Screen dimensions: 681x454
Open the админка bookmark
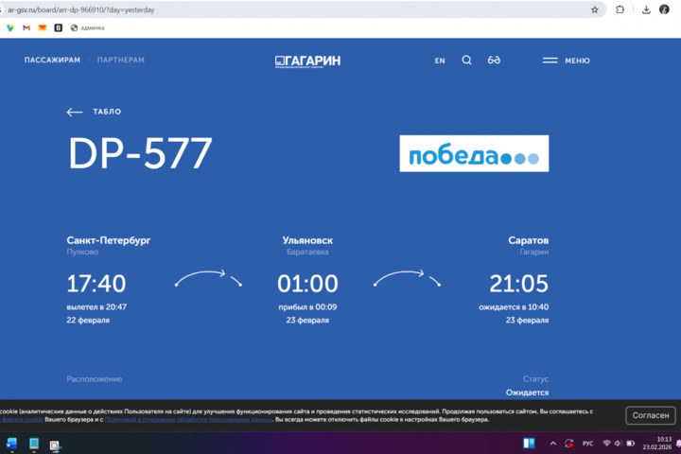87,27
